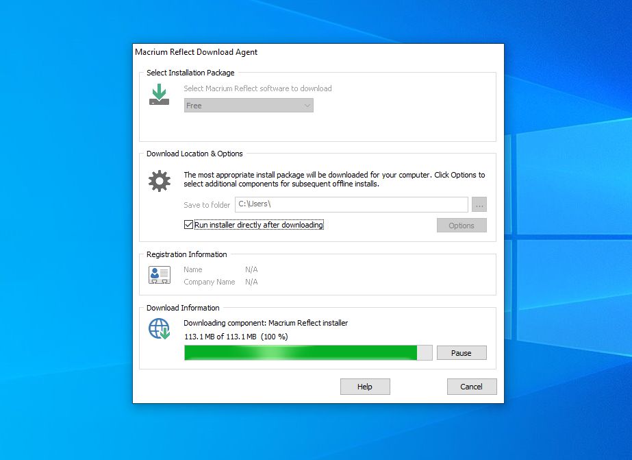Click the Save to folder path field
The image size is (632, 460).
point(351,204)
